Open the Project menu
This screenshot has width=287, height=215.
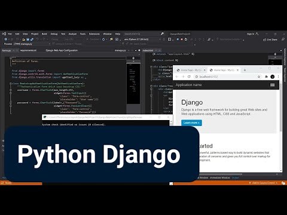35,34
